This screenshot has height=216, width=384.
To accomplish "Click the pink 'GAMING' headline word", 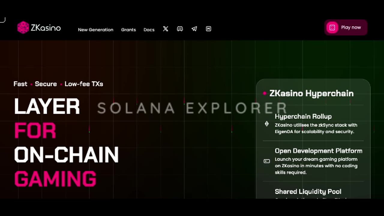I will tap(55, 178).
